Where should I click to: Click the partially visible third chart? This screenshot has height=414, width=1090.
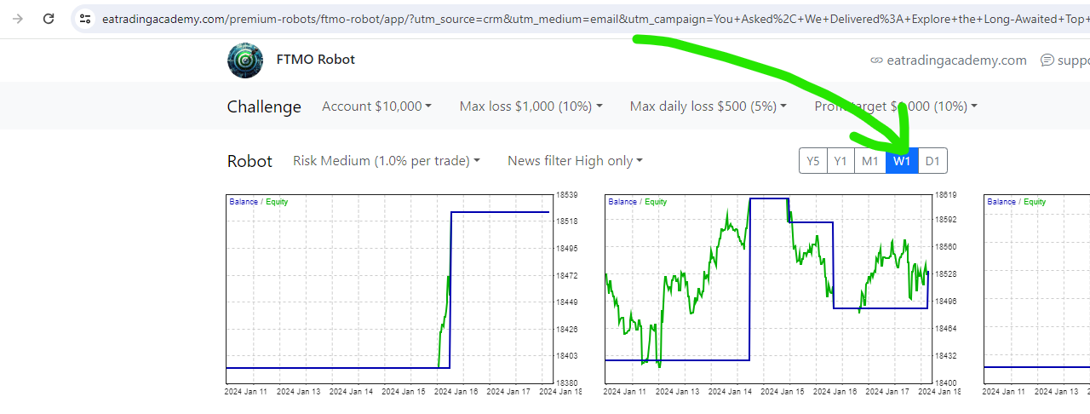pos(1036,288)
